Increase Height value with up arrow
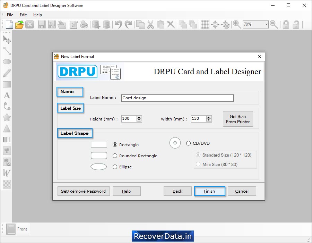The width and height of the screenshot is (312, 243). tap(139, 117)
